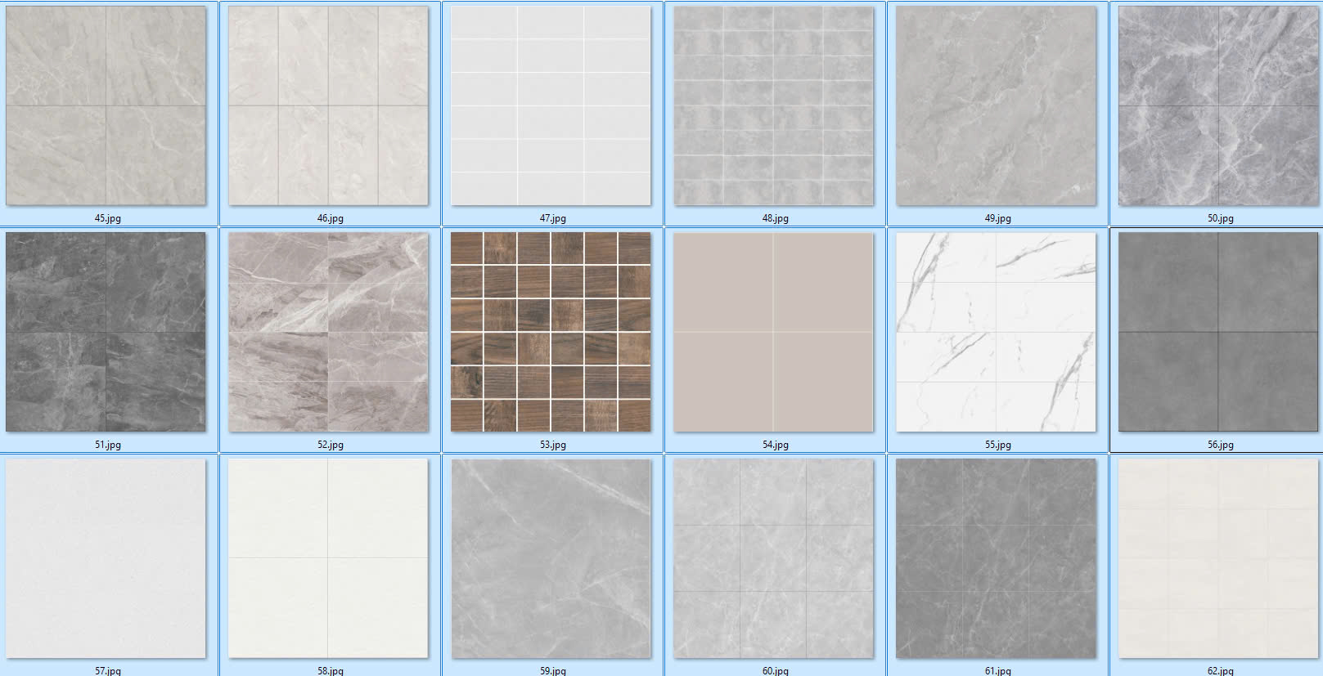1323x676 pixels.
Task: Click the file name 53.jpg
Action: [x=553, y=445]
